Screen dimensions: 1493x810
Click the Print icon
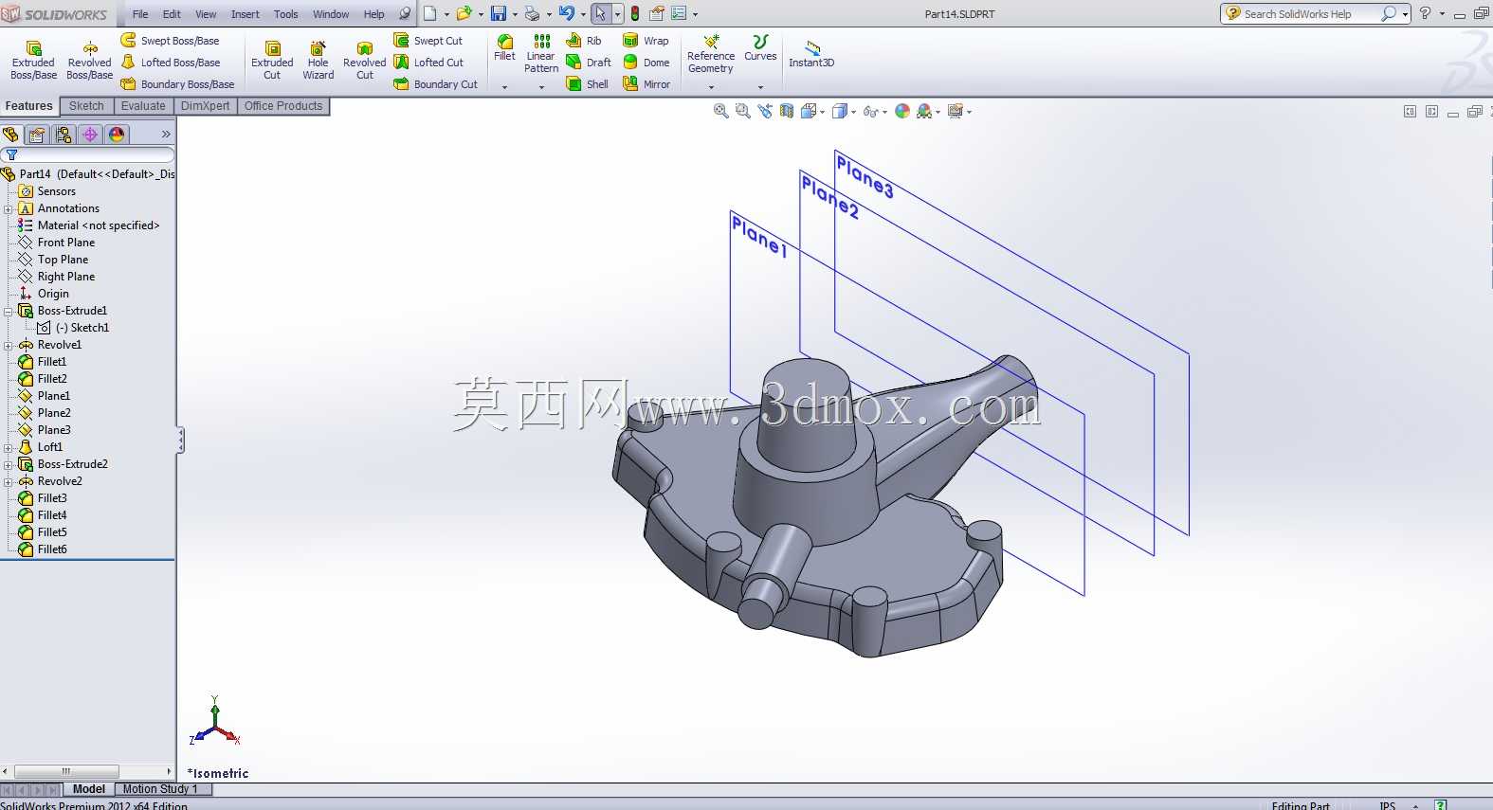[532, 13]
